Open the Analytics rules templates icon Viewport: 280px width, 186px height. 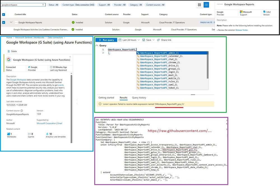pos(47,134)
